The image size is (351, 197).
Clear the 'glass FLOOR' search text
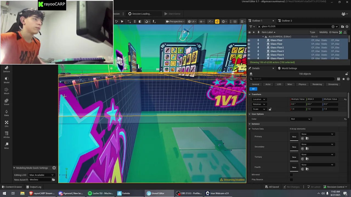coord(259,27)
